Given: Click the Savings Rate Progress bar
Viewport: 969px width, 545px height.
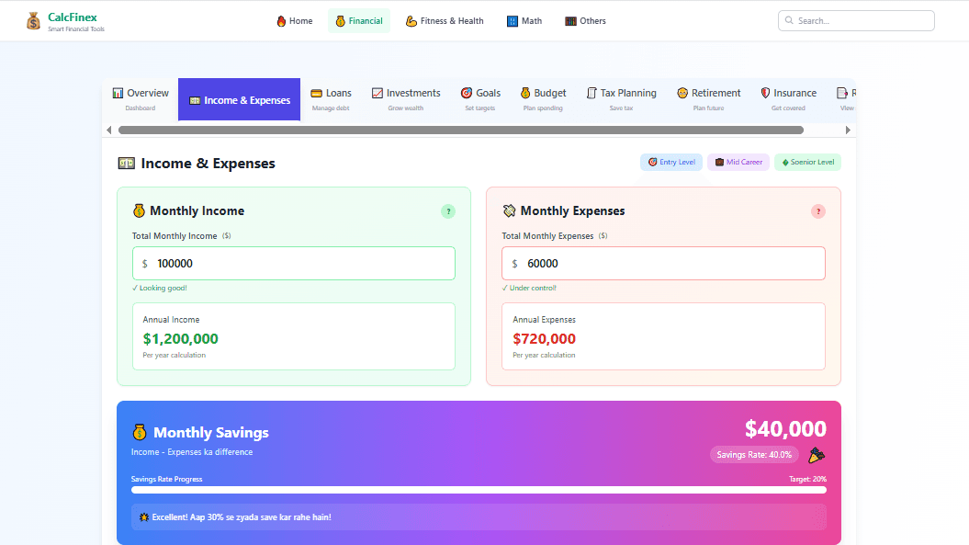Looking at the screenshot, I should tap(479, 490).
